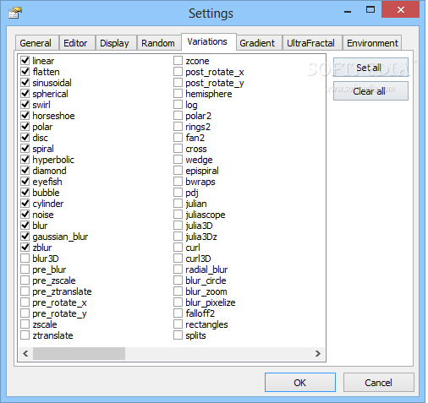Uncheck the bubble variation
The width and height of the screenshot is (428, 403).
(25, 192)
